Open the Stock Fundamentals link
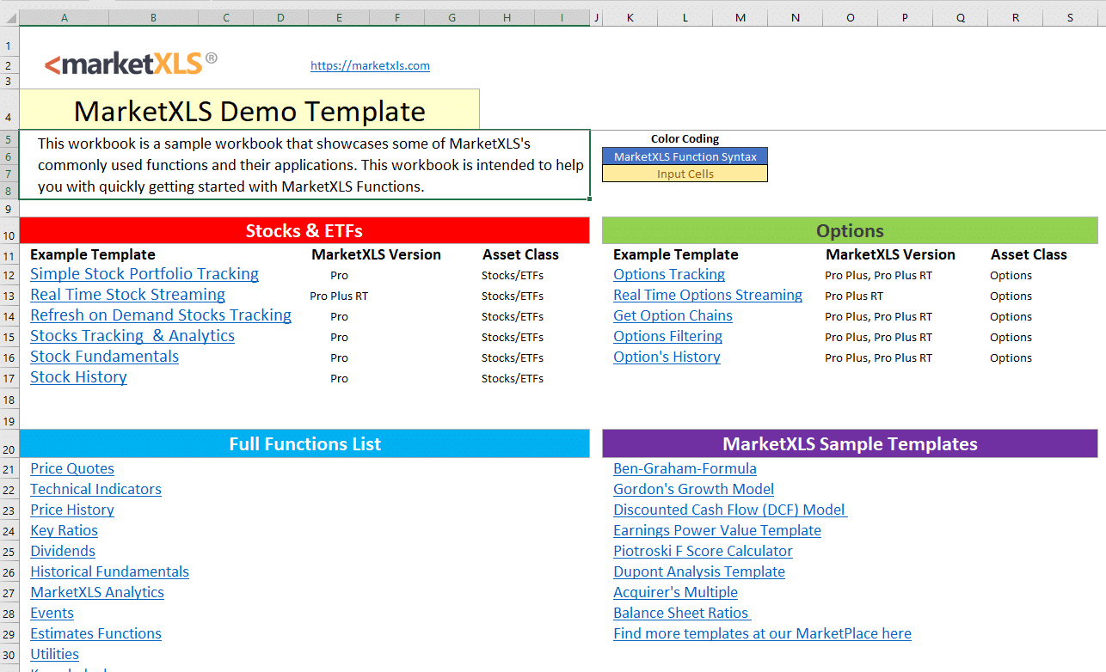 tap(104, 357)
